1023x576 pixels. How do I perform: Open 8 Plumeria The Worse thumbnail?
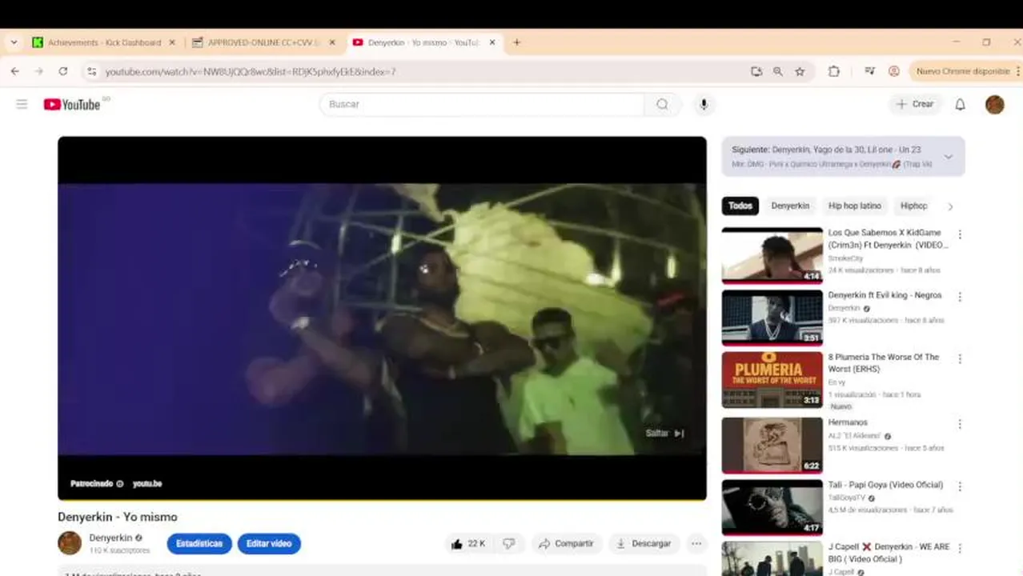click(x=772, y=380)
